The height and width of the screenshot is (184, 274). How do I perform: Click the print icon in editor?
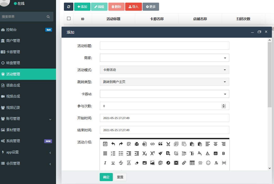pyautogui.click(x=137, y=144)
